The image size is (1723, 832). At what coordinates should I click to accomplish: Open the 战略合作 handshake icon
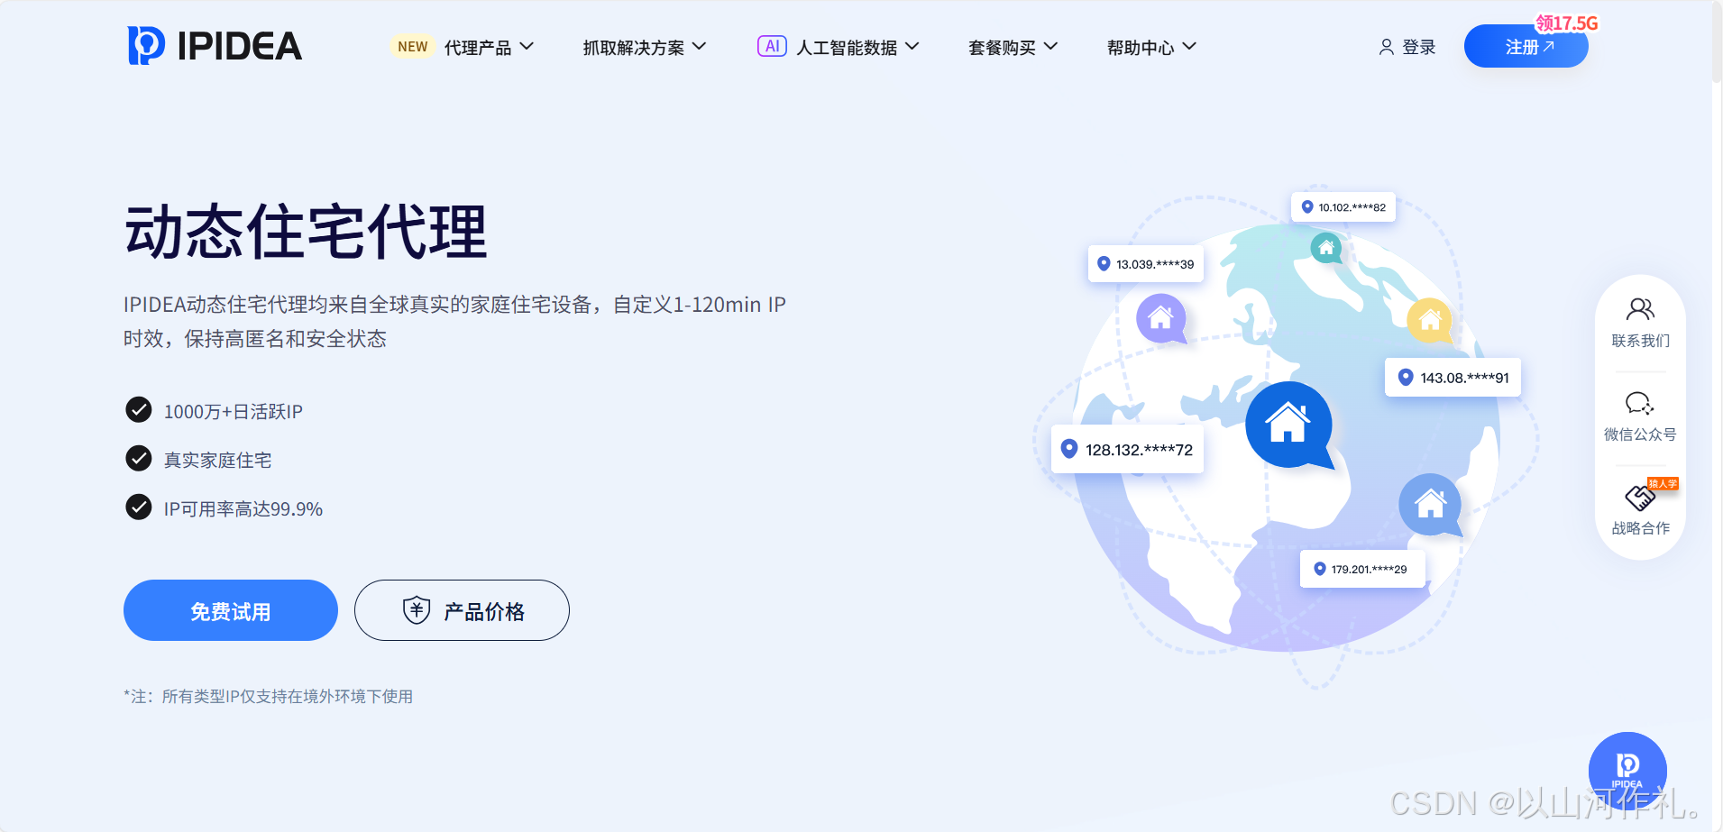click(x=1640, y=497)
